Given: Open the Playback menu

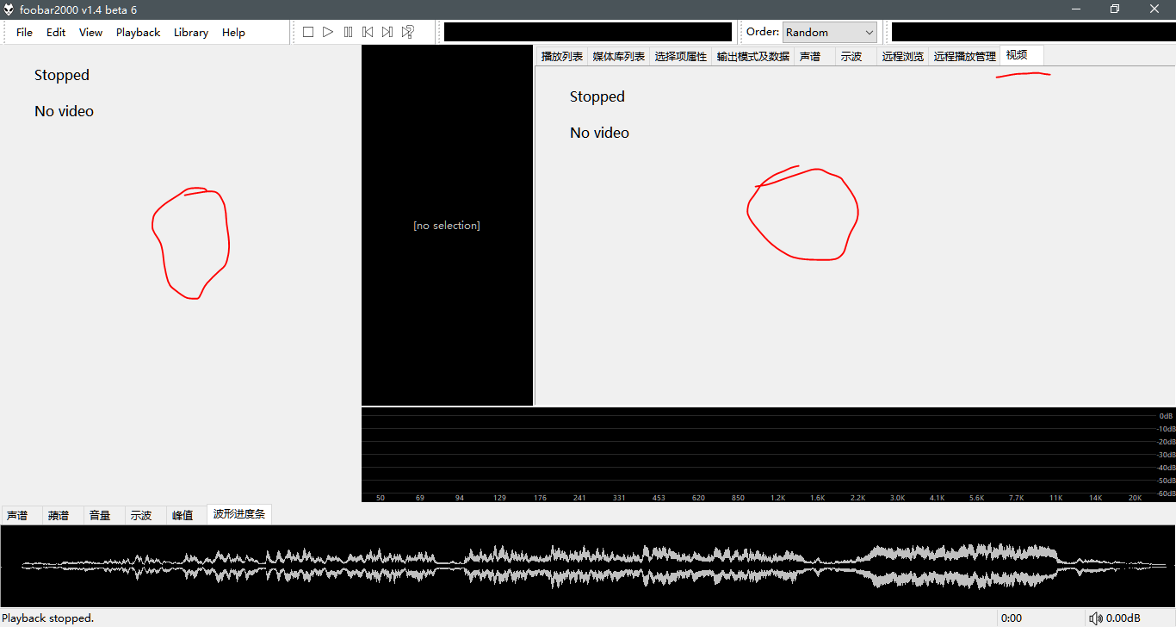Looking at the screenshot, I should pyautogui.click(x=138, y=32).
